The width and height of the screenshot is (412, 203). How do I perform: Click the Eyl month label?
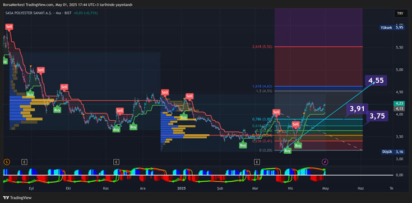(31, 188)
